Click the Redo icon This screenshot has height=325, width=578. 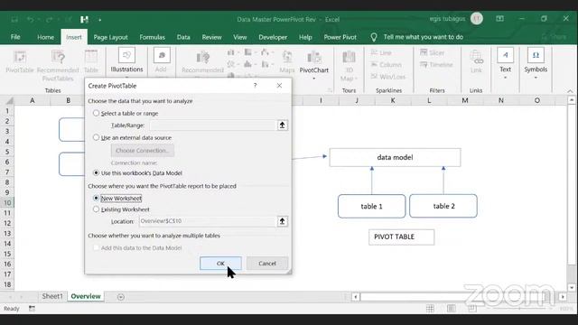click(50, 19)
